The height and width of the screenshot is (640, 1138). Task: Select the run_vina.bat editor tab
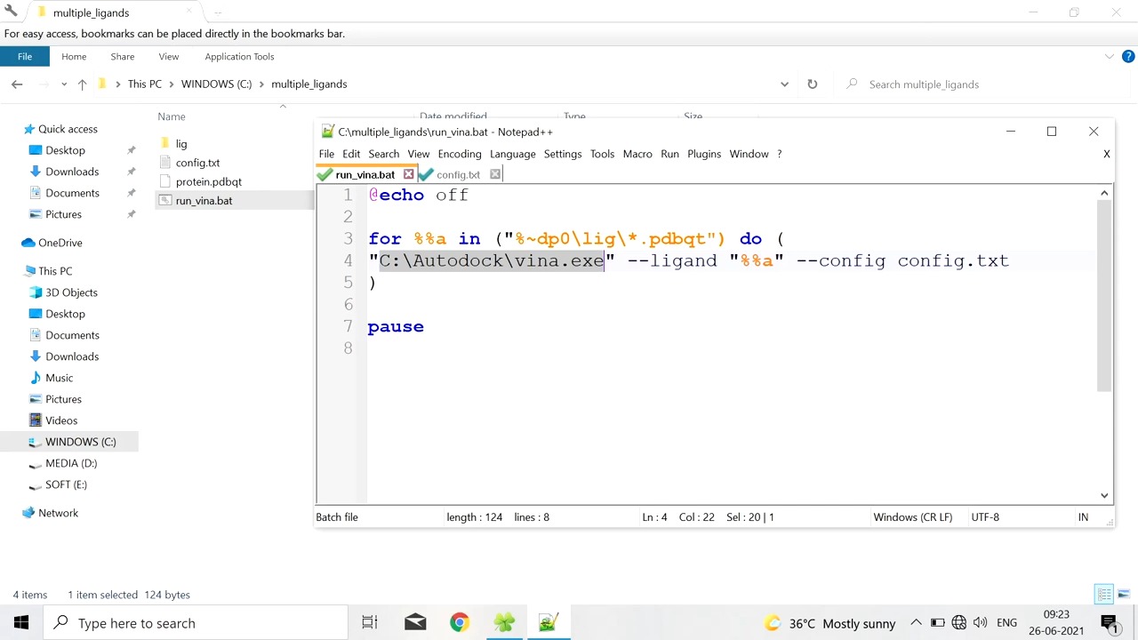click(x=365, y=174)
